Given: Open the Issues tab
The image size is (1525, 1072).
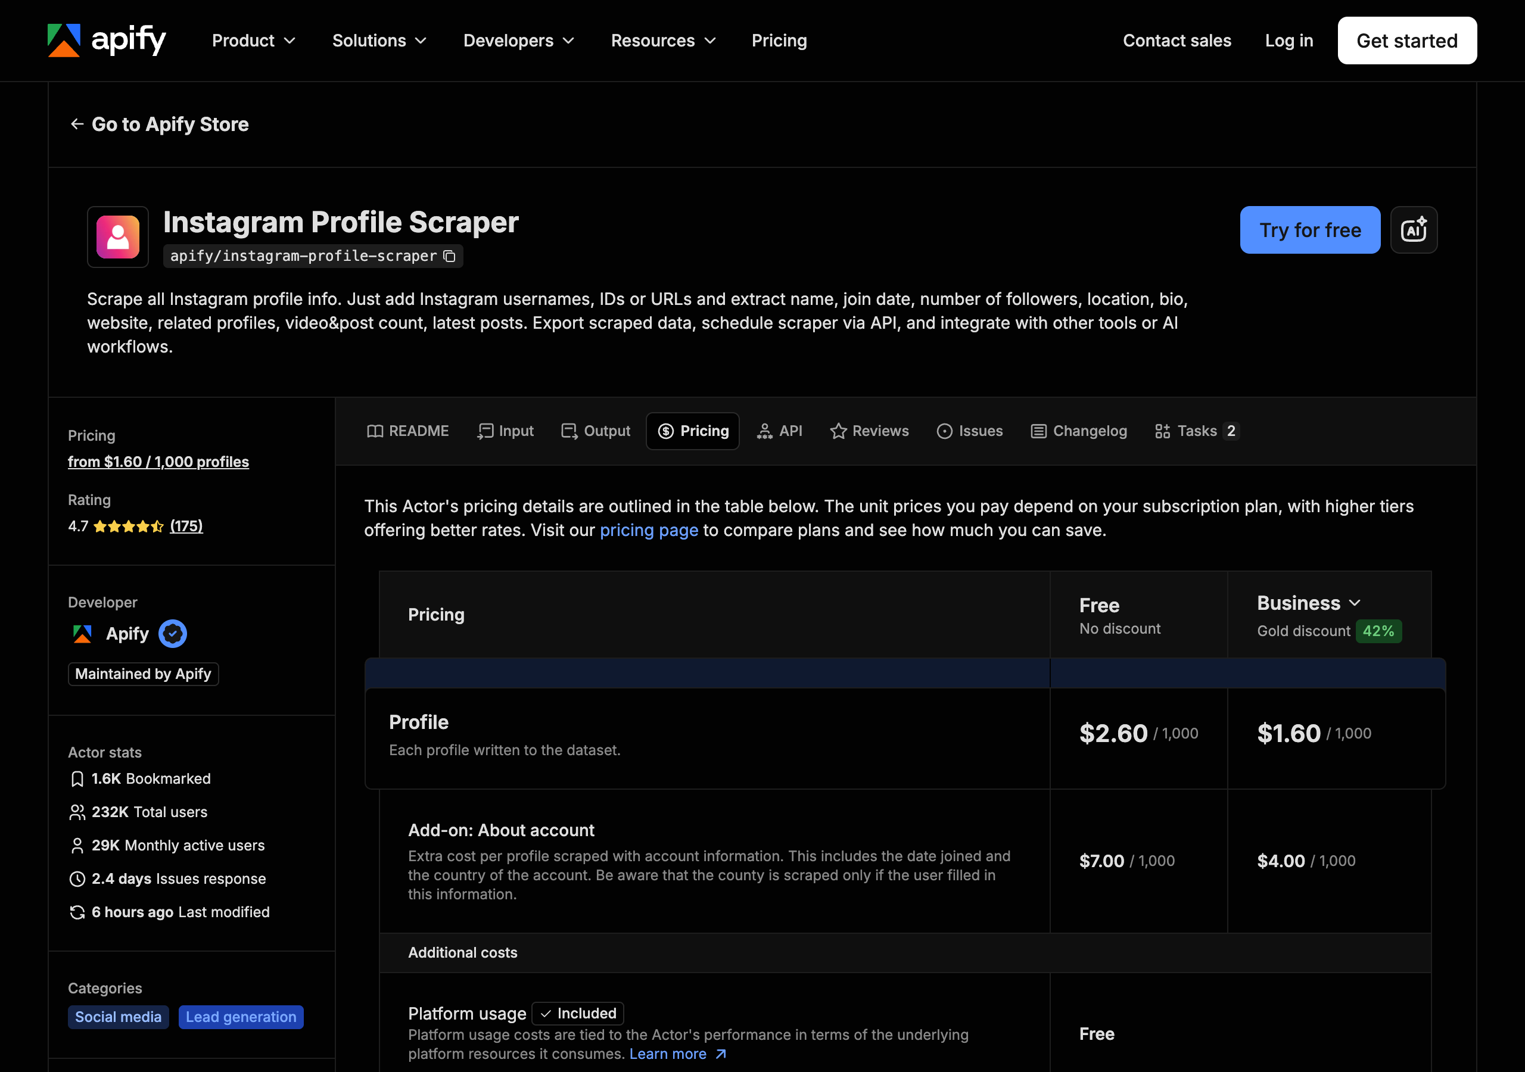Looking at the screenshot, I should point(970,431).
